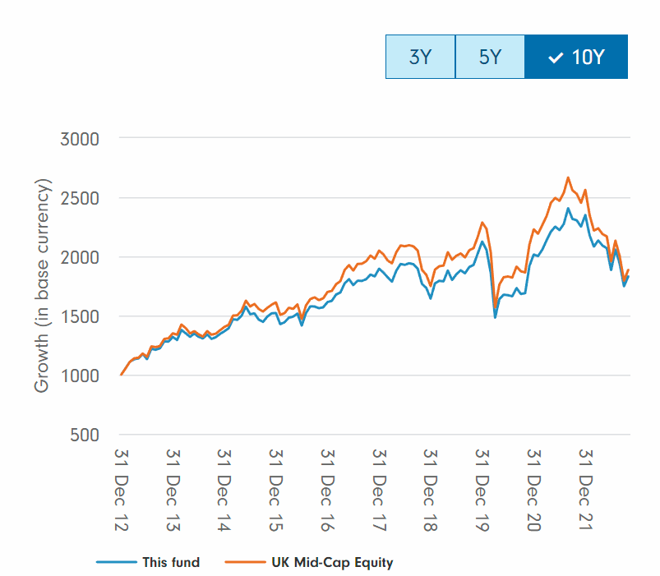The height and width of the screenshot is (576, 660).
Task: Click the Growth (in base currency) axis title
Action: (42, 286)
